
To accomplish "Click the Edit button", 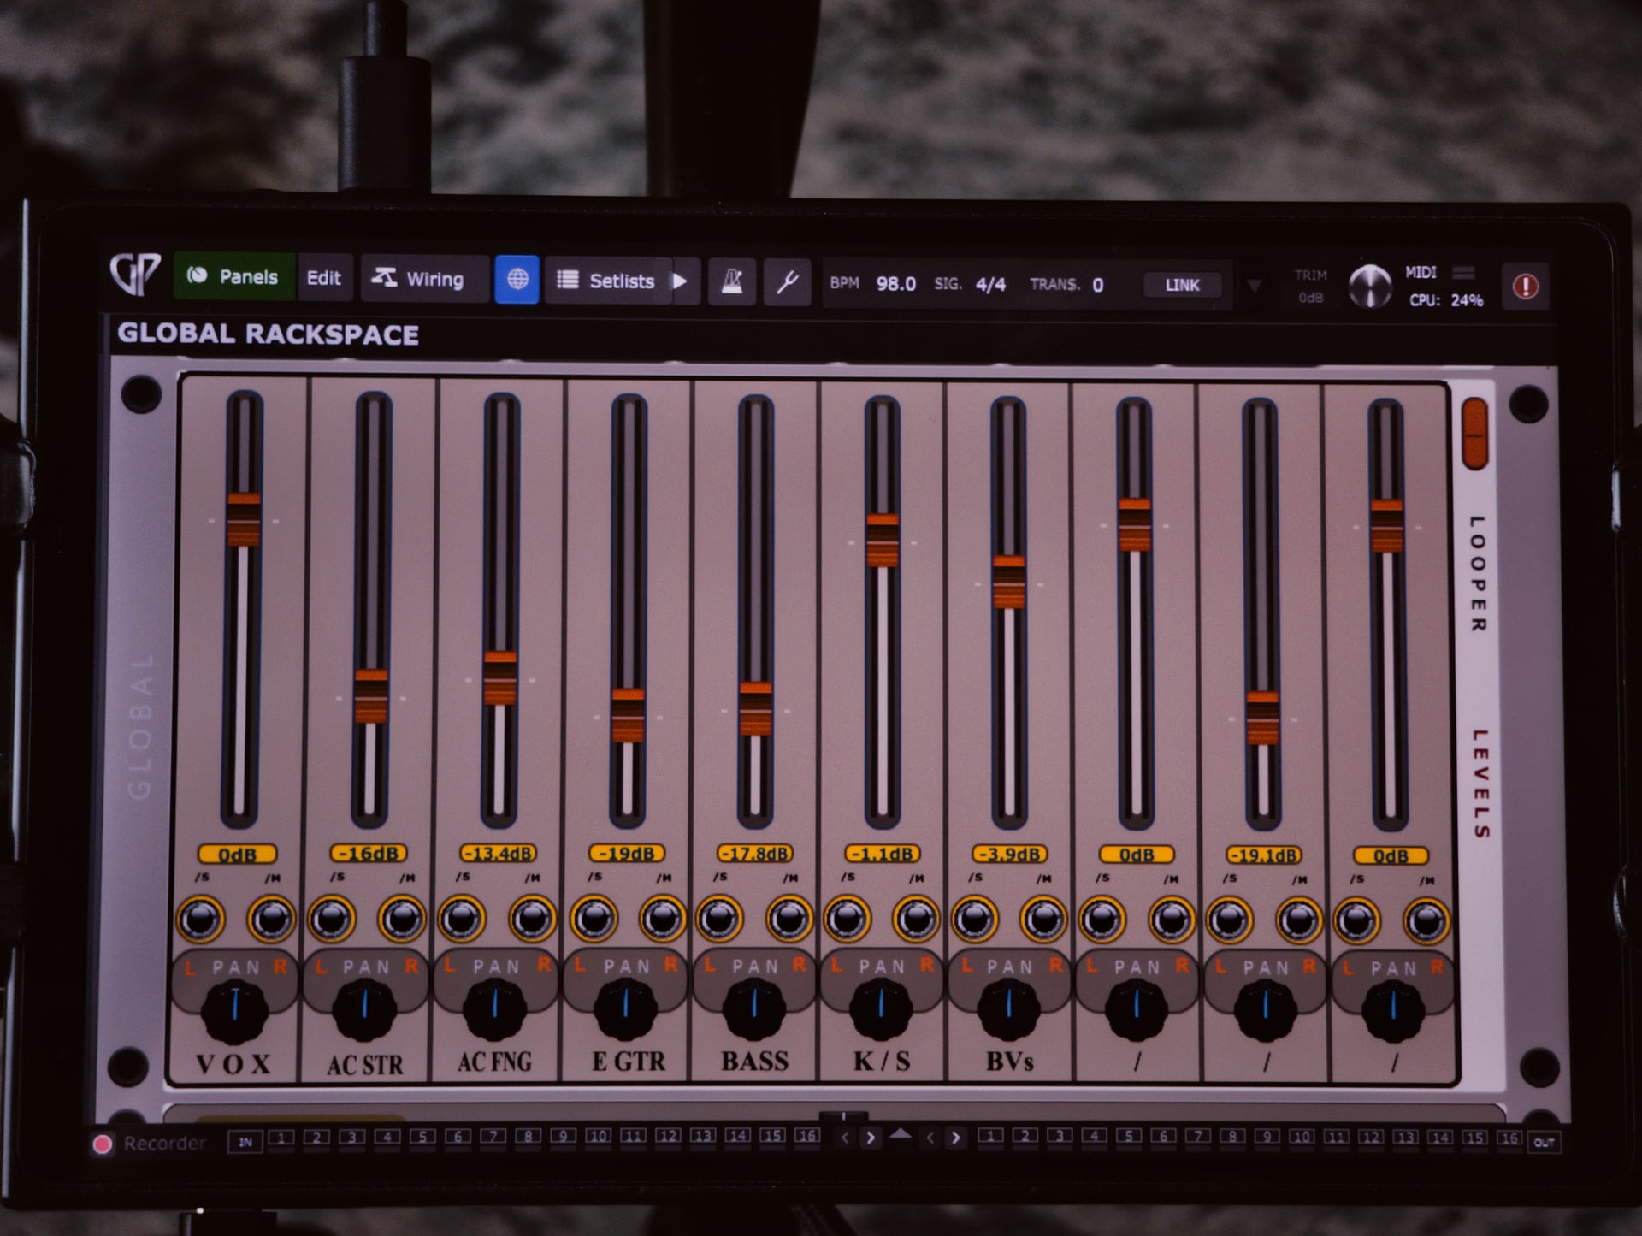I will (324, 278).
